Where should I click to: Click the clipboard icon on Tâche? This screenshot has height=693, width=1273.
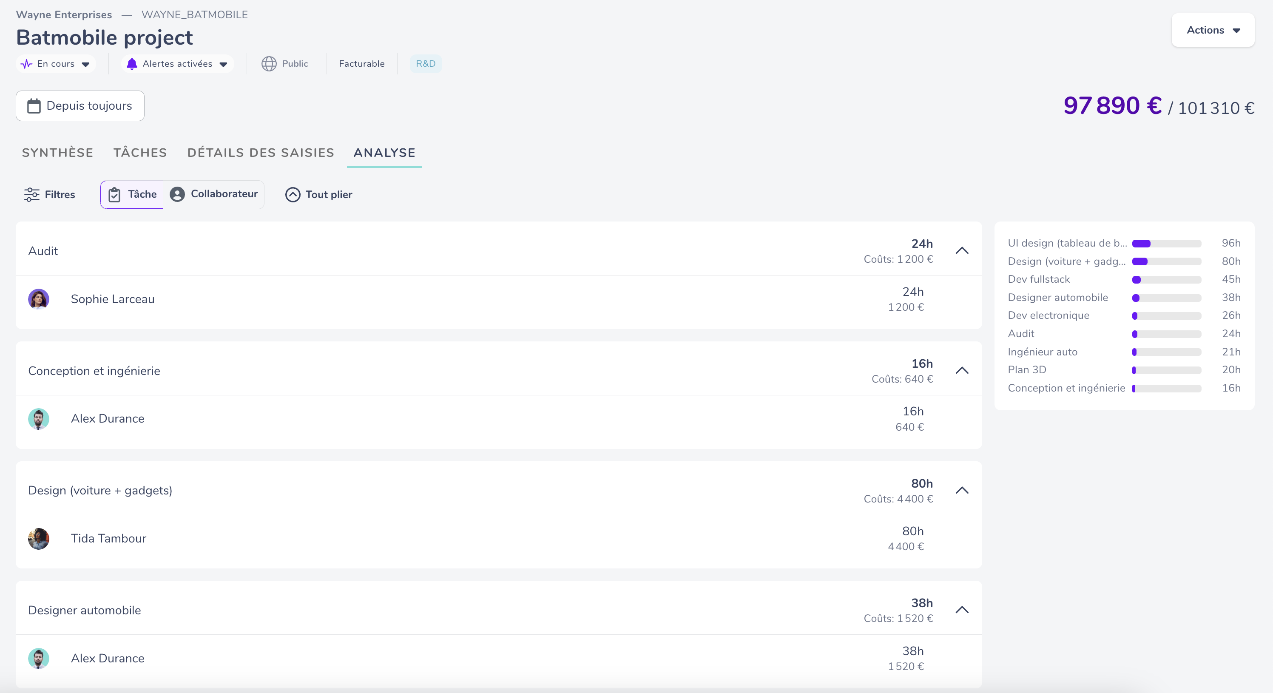(x=114, y=194)
